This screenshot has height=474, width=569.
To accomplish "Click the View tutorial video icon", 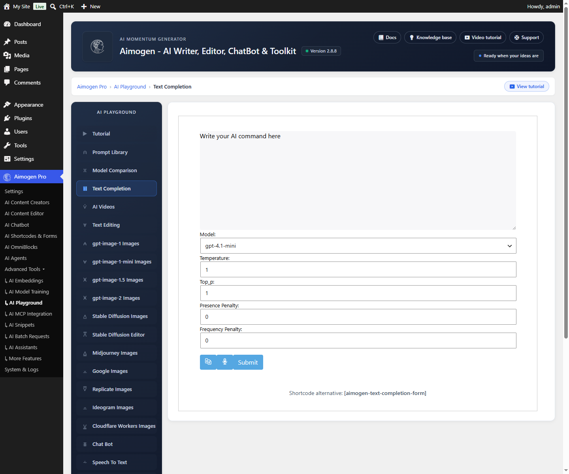I will point(512,87).
